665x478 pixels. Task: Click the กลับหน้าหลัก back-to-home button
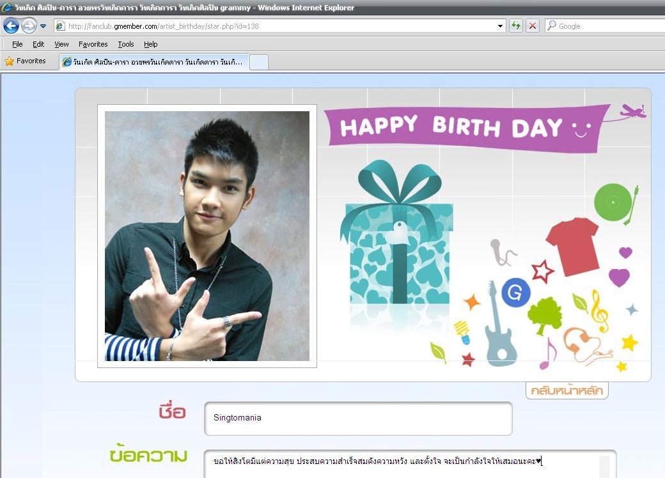567,390
